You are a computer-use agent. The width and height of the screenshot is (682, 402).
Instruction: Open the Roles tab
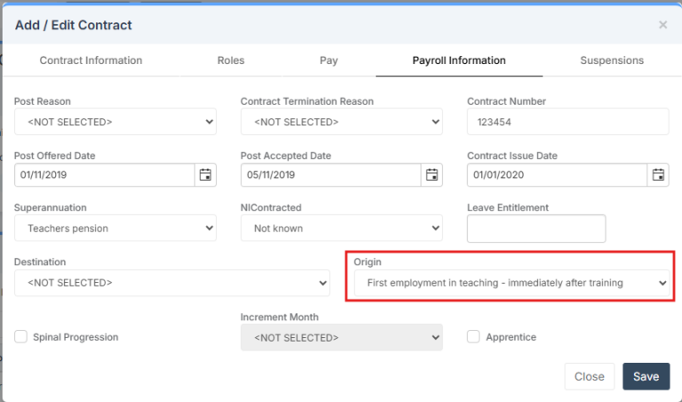(231, 60)
